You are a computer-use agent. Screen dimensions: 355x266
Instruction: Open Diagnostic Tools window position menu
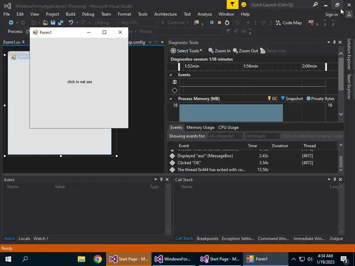click(x=329, y=42)
